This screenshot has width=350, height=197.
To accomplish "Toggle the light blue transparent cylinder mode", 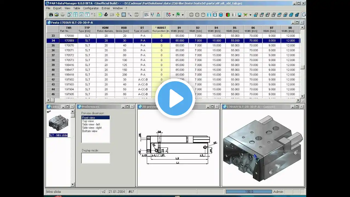I will coord(209,15).
